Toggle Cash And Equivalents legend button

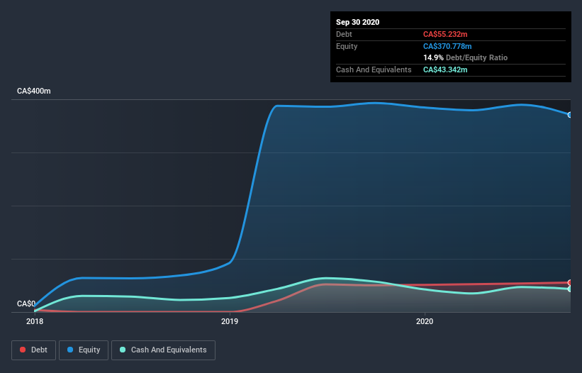[x=163, y=350]
